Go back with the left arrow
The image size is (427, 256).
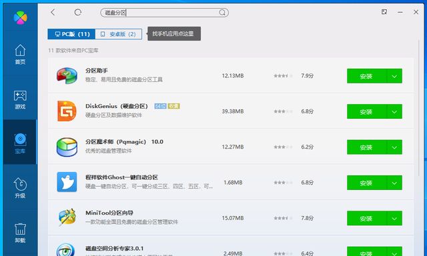tap(53, 12)
